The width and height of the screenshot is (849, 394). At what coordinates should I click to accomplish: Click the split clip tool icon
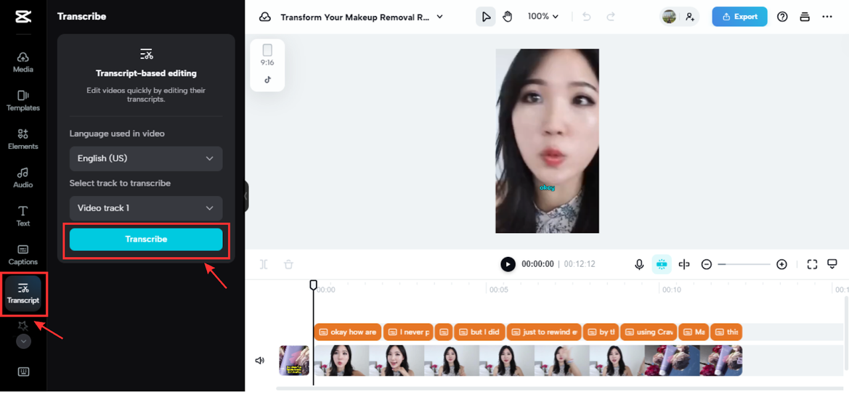click(x=264, y=264)
